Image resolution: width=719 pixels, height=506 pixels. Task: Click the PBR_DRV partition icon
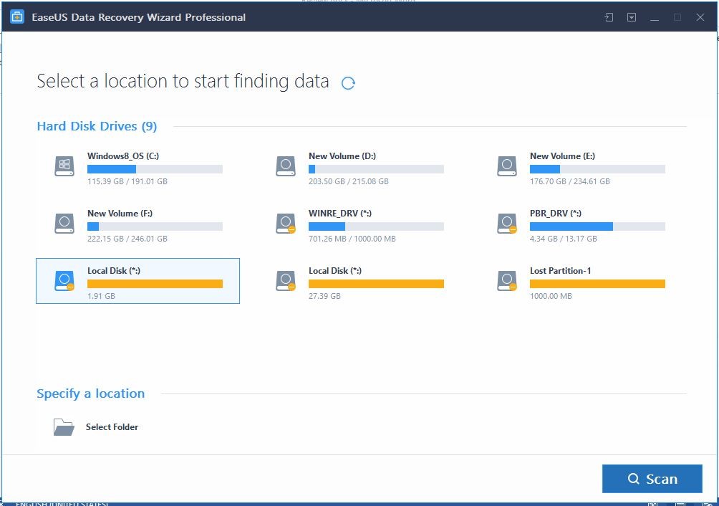(x=507, y=223)
